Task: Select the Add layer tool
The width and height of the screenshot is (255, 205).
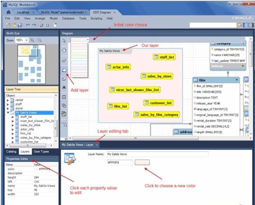Action: 64,70
